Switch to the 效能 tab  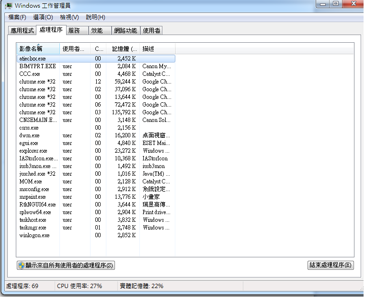[x=100, y=31]
